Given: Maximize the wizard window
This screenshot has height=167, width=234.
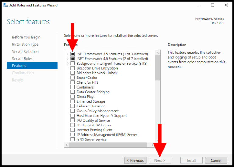Looking at the screenshot, I should pyautogui.click(x=213, y=5).
